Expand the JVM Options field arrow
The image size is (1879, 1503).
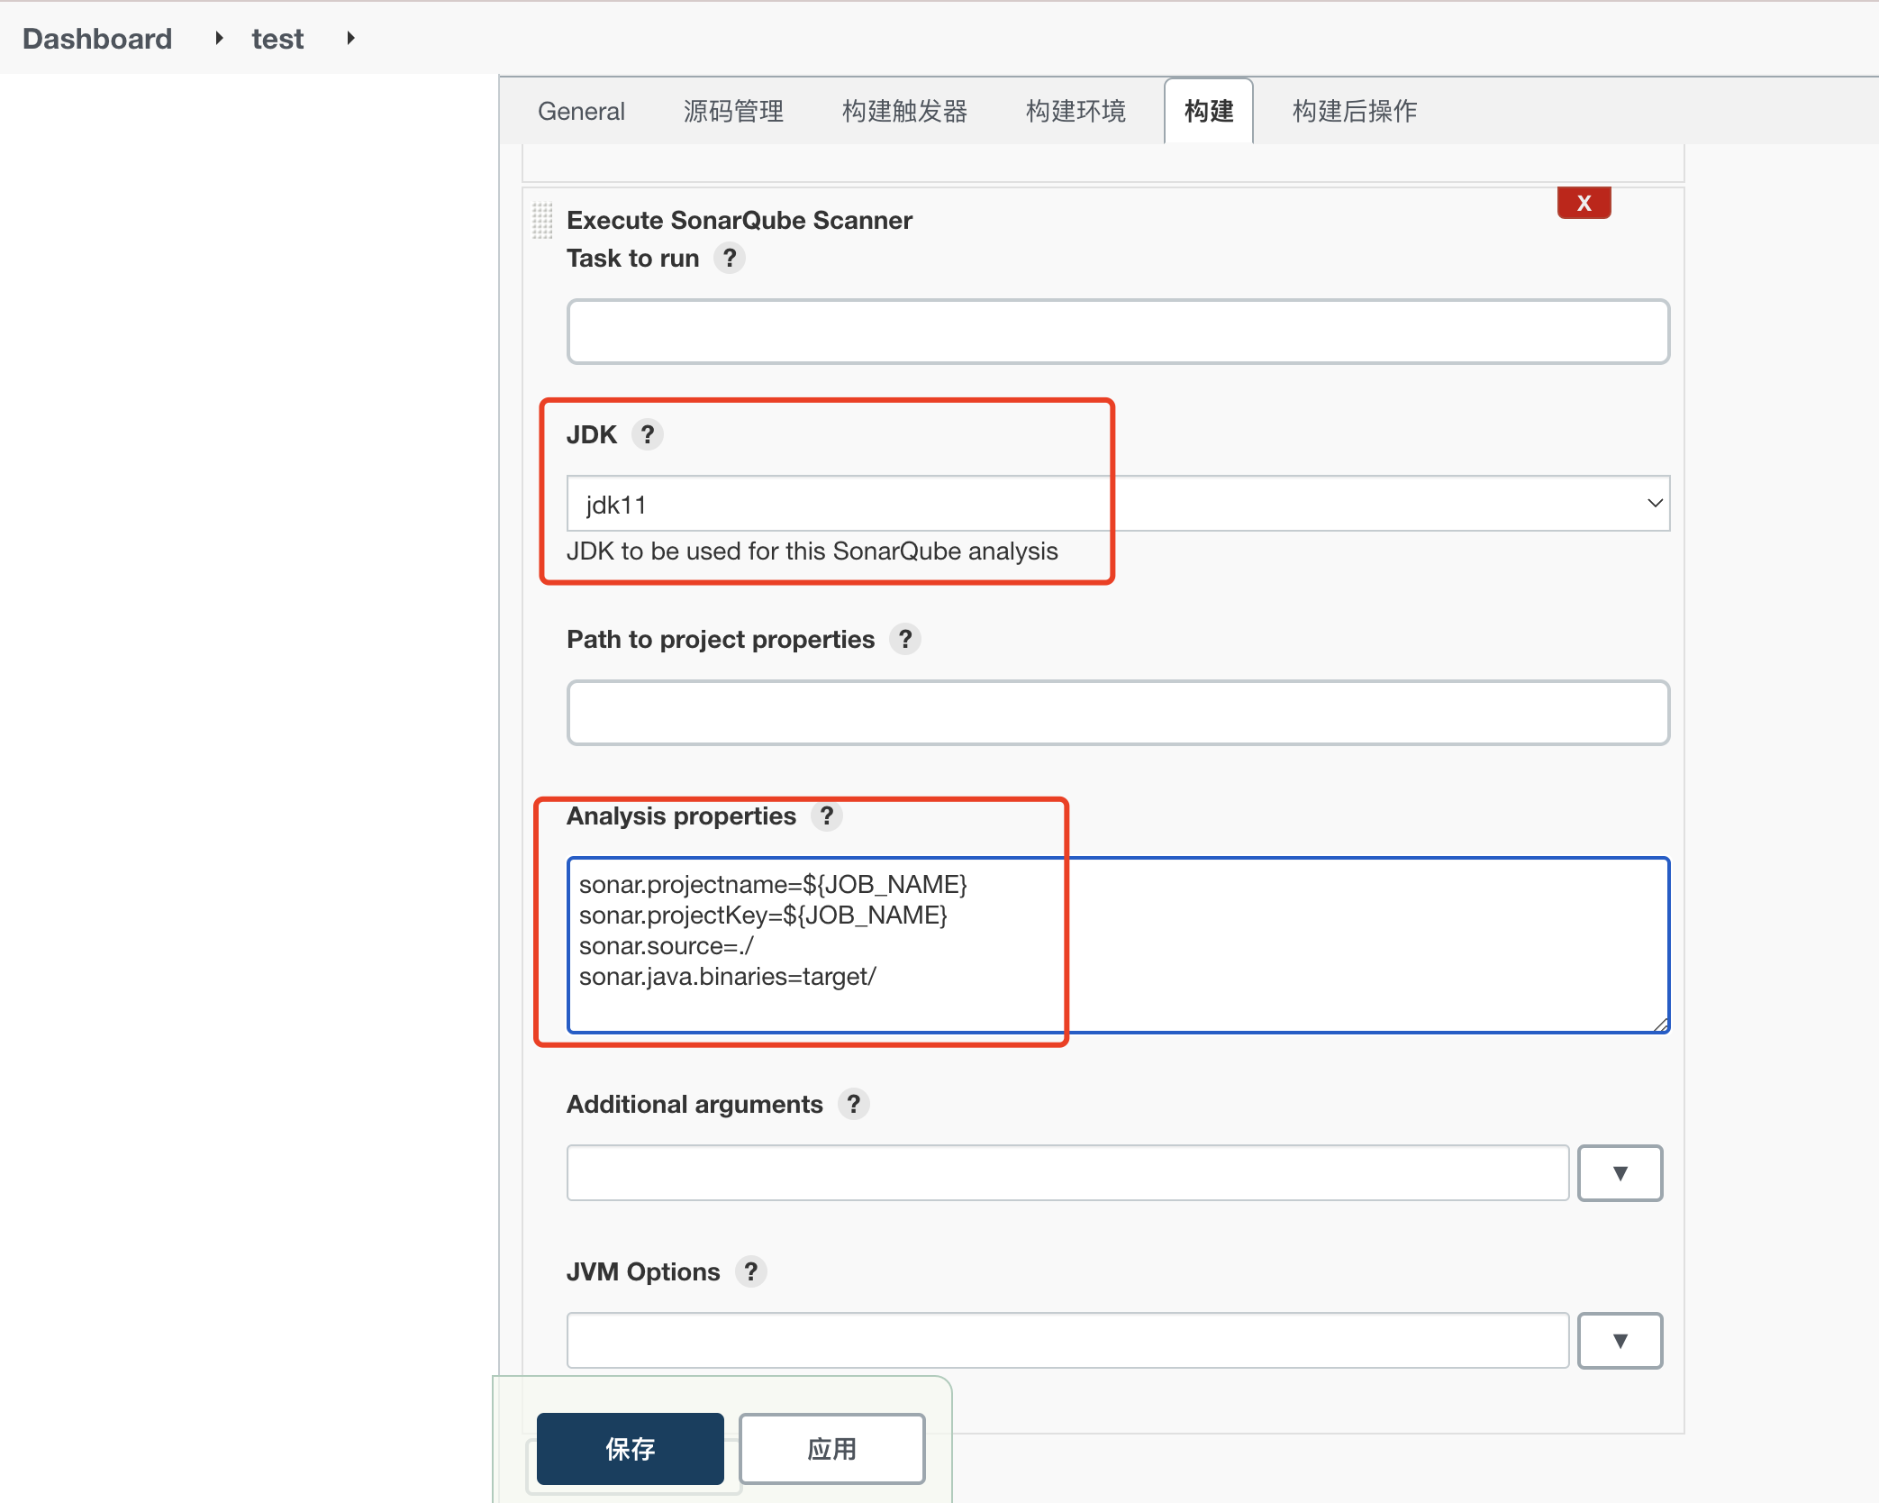click(1619, 1341)
